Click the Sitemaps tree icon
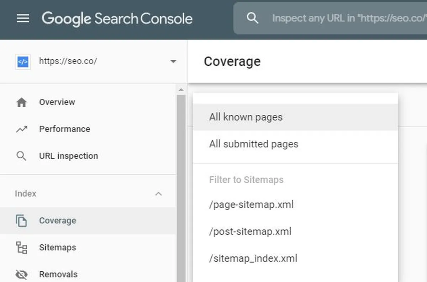The height and width of the screenshot is (282, 427). tap(22, 248)
